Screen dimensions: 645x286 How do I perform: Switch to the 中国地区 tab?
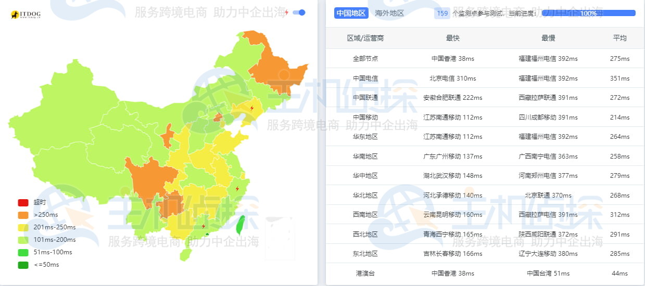pos(351,13)
